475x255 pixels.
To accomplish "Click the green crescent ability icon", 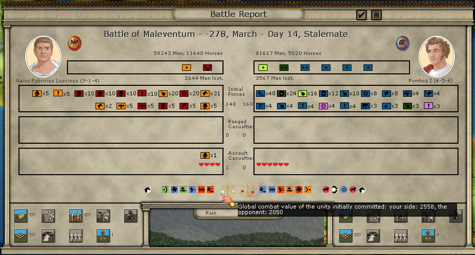I will [165, 190].
